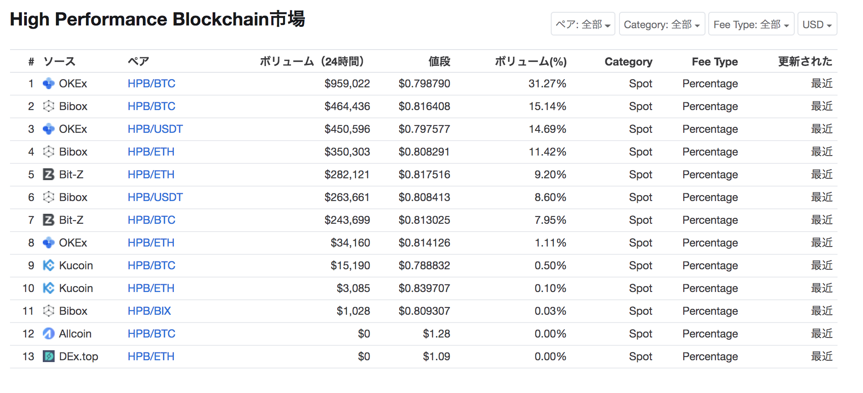
Task: Open HPB/USDT pair link on Bibox row 6
Action: pos(155,197)
